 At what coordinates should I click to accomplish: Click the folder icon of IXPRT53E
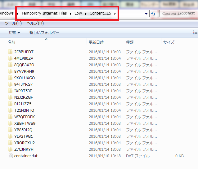point(10,91)
